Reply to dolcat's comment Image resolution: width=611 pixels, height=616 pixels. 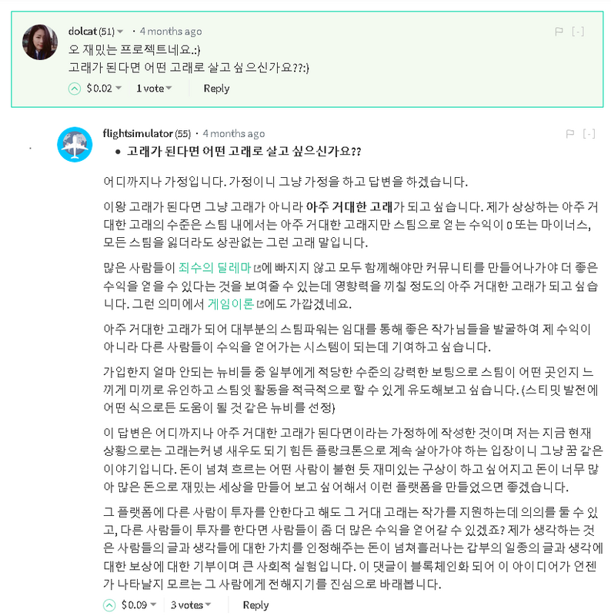click(216, 89)
